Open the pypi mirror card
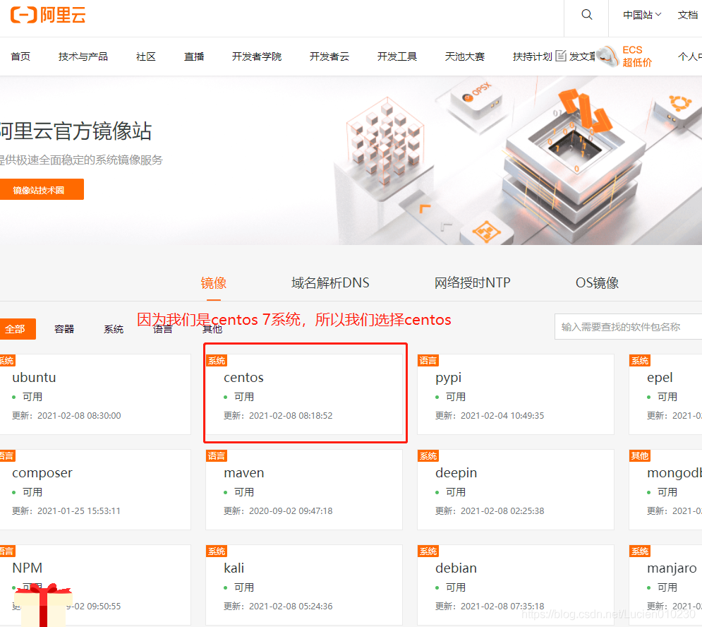702x627 pixels. (x=516, y=395)
